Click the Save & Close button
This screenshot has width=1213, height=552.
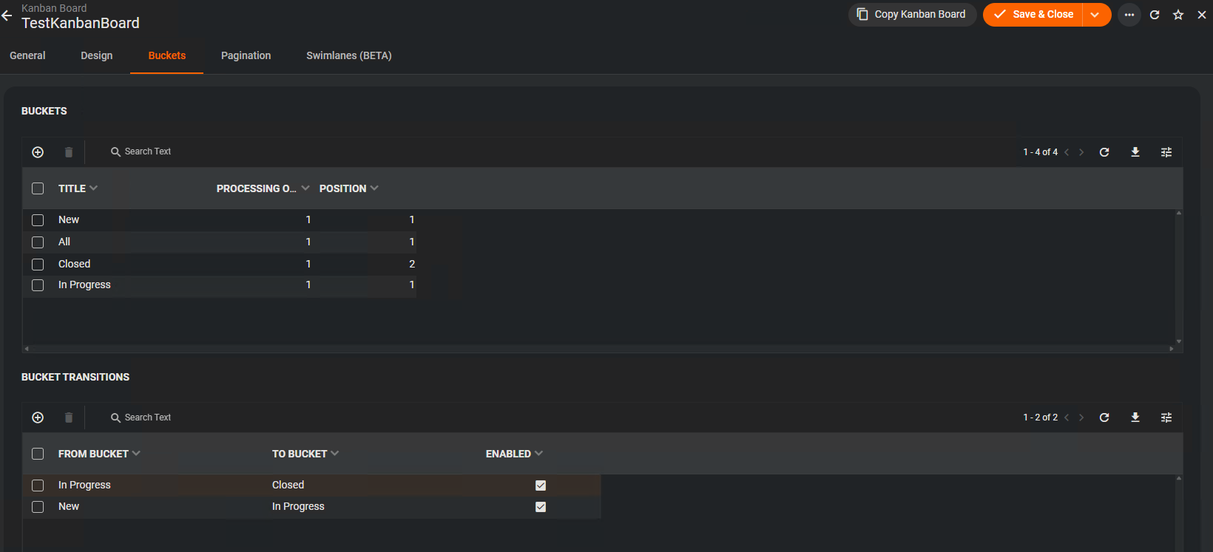pyautogui.click(x=1033, y=15)
